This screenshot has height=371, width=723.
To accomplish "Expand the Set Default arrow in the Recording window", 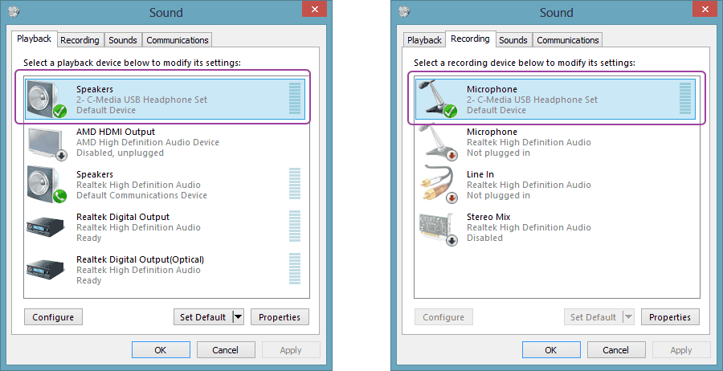I will pyautogui.click(x=628, y=317).
